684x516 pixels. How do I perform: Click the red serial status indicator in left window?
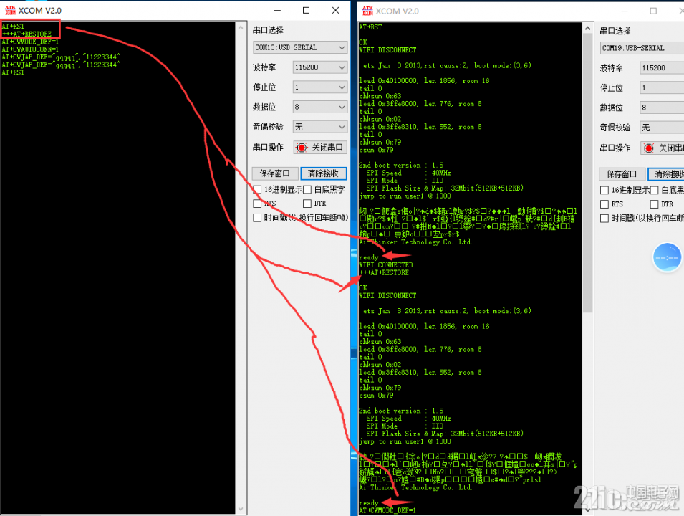(301, 148)
